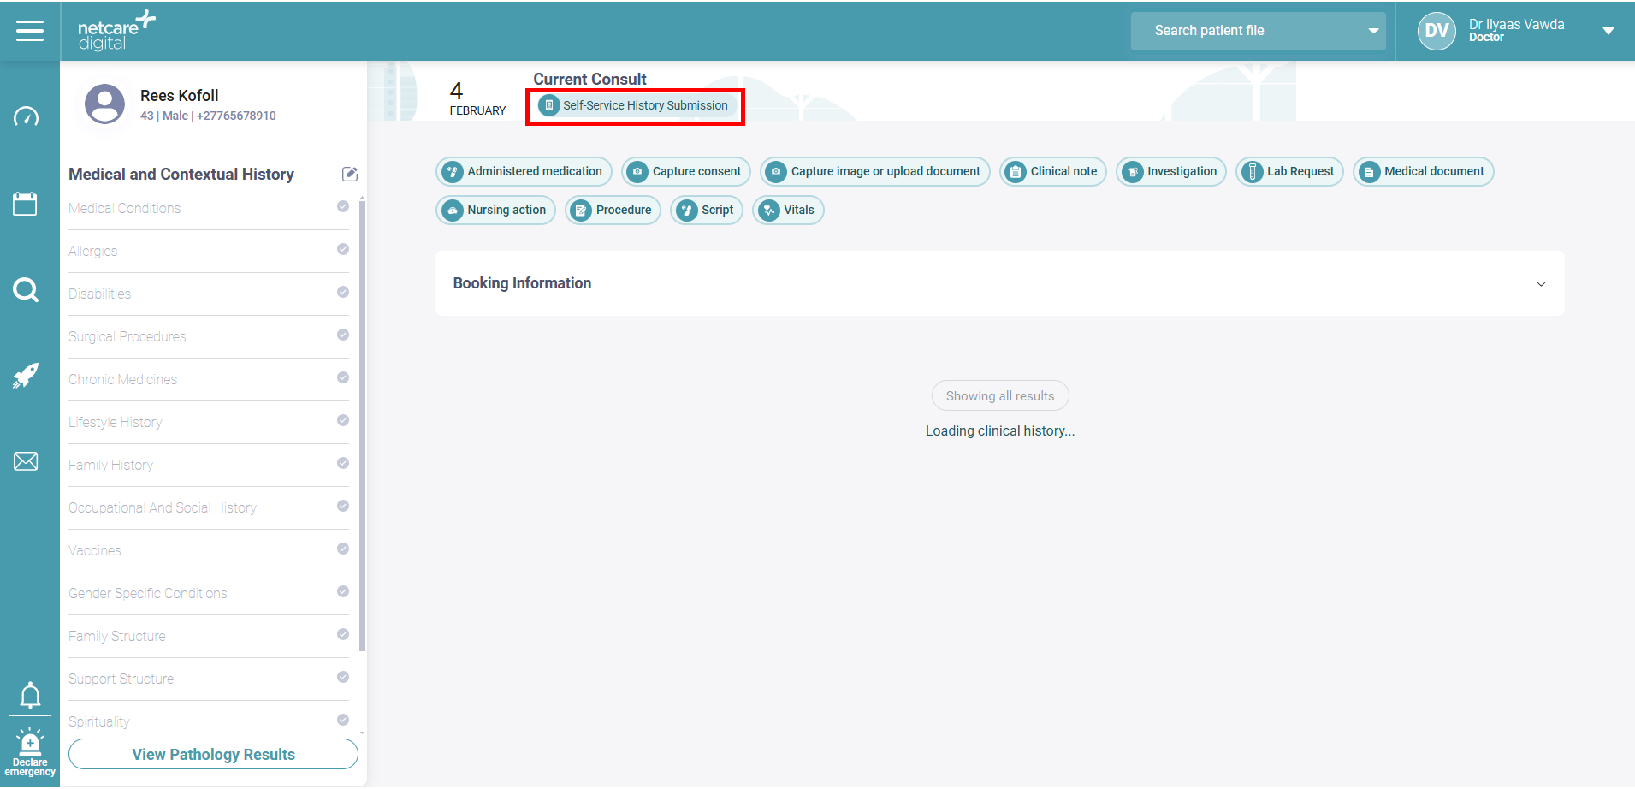Toggle the Allergies check mark

tap(343, 249)
